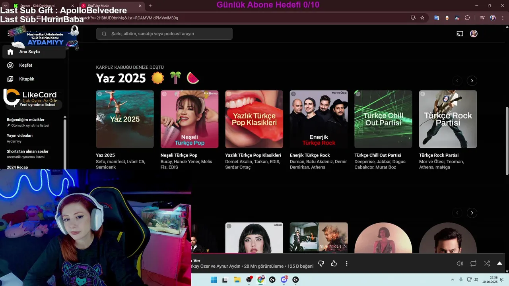The image size is (509, 286).
Task: Show previous items in second carousel
Action: point(457,213)
